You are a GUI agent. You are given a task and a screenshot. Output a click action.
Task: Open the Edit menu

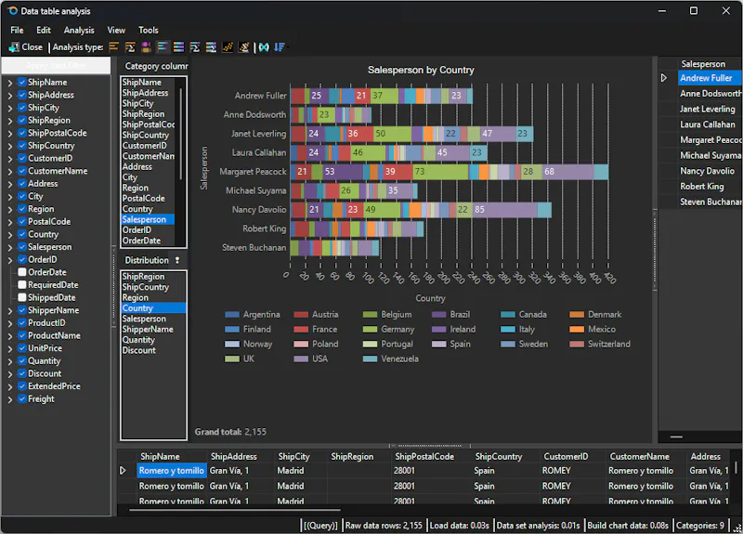tap(44, 31)
